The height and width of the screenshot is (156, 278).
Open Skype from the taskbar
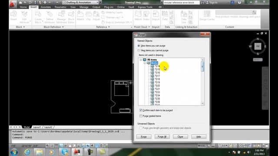[65, 152]
